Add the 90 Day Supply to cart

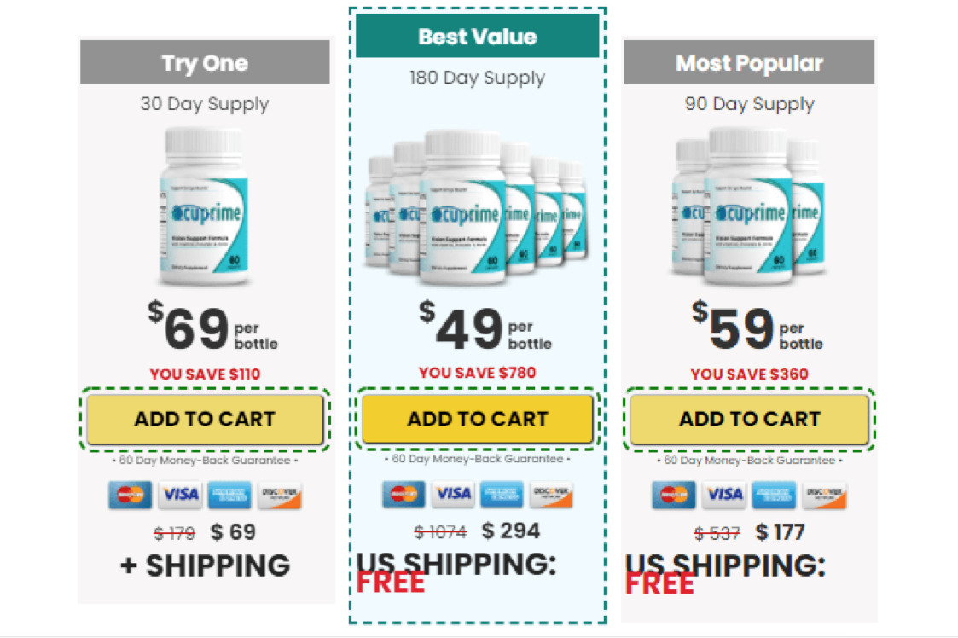point(749,419)
